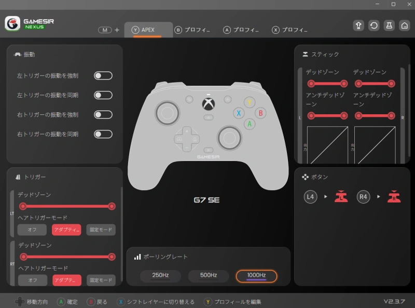This screenshot has height=308, width=415.
Task: Click the R4 trigger mapping icon
Action: point(394,197)
